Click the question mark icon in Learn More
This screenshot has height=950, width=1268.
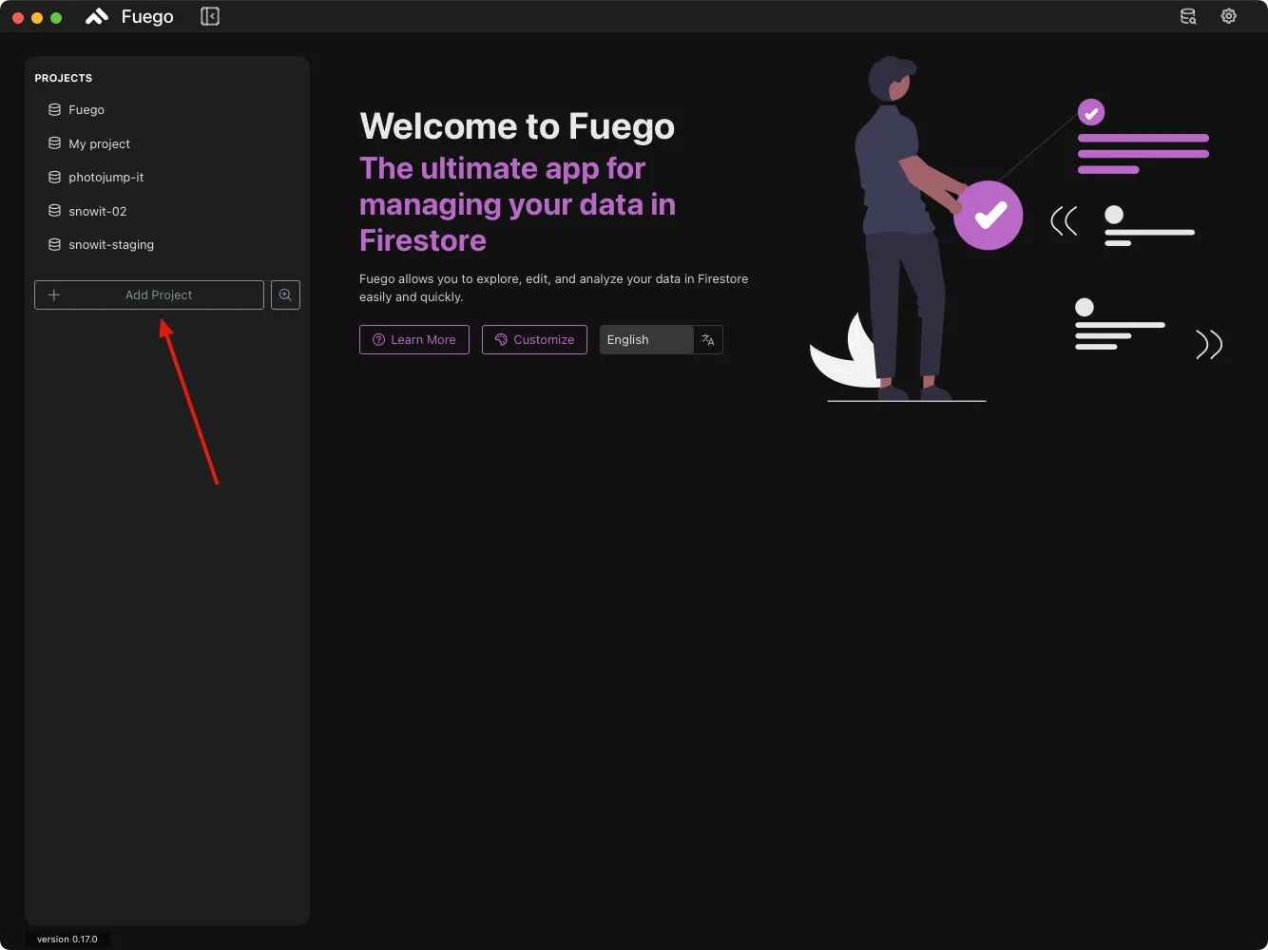(378, 339)
